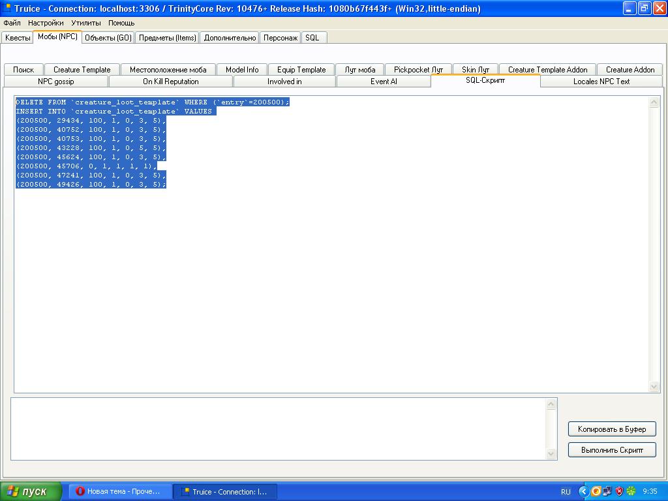
Task: Click the green ICQ flower tray icon
Action: pos(631,492)
